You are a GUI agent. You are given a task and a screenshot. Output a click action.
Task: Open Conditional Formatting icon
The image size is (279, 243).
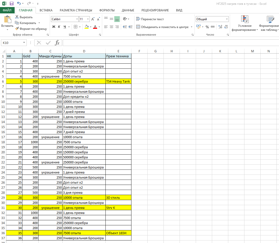pyautogui.click(x=244, y=20)
